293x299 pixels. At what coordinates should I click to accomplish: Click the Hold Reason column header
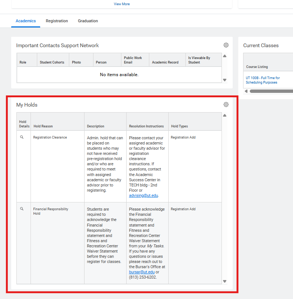(x=43, y=126)
